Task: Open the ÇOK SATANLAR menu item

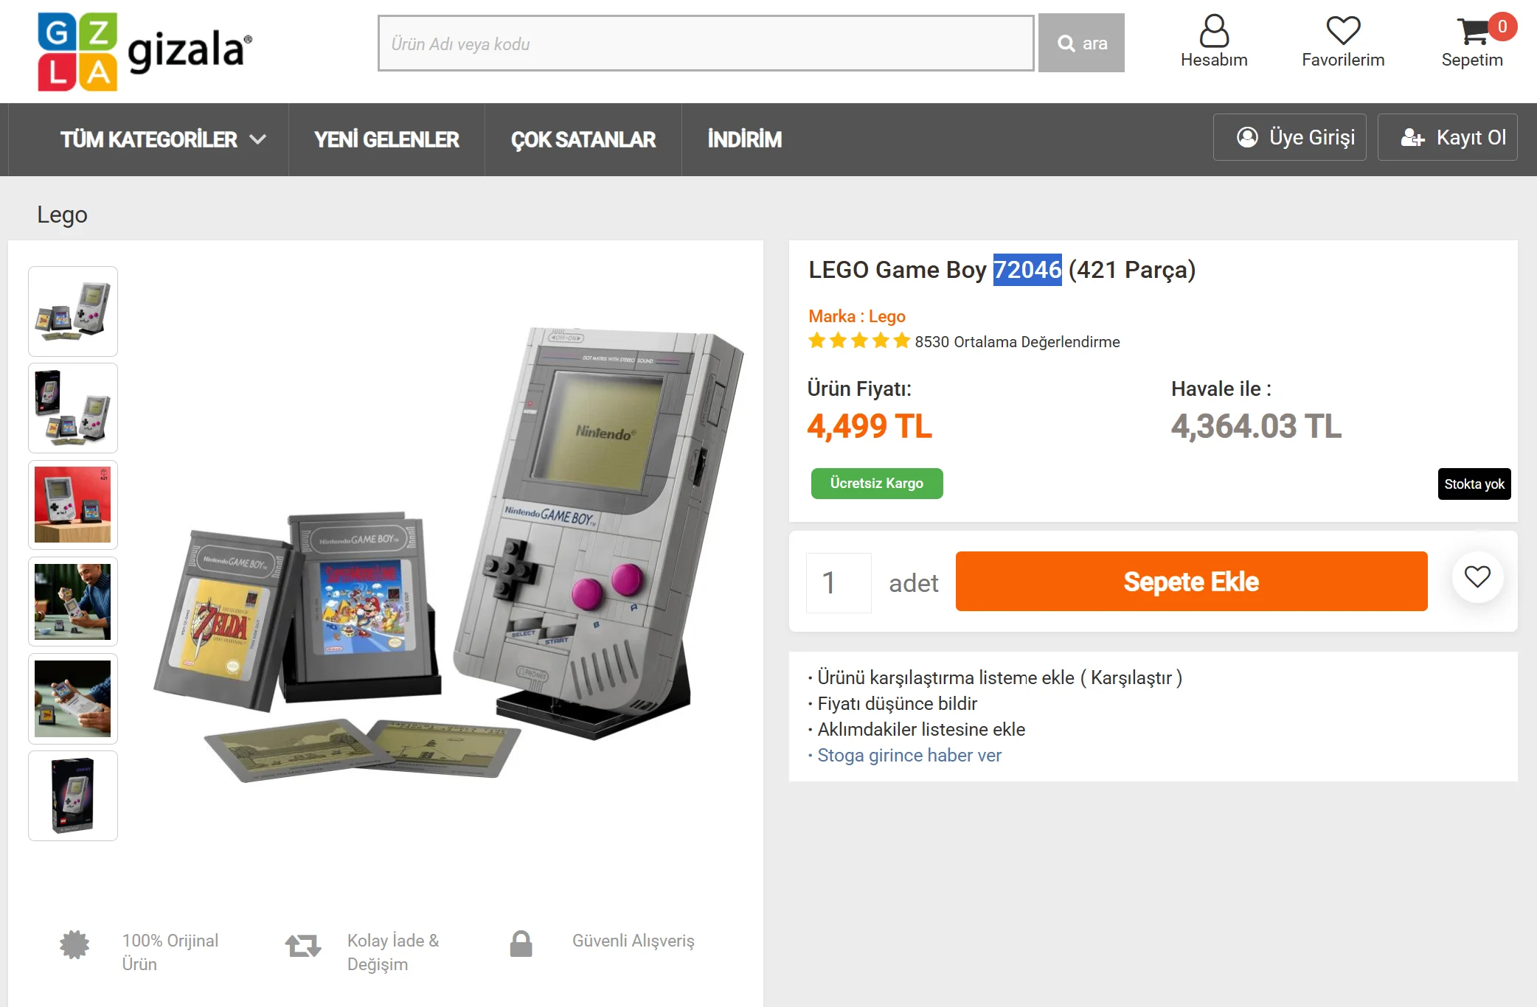Action: (x=583, y=139)
